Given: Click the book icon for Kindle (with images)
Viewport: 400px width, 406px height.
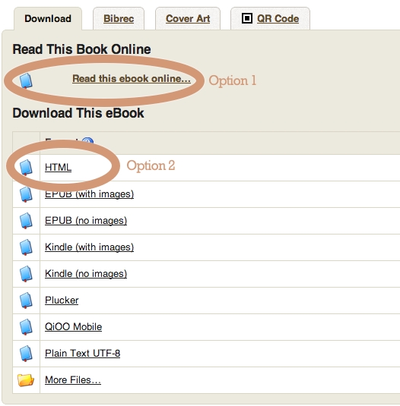Looking at the screenshot, I should (26, 247).
